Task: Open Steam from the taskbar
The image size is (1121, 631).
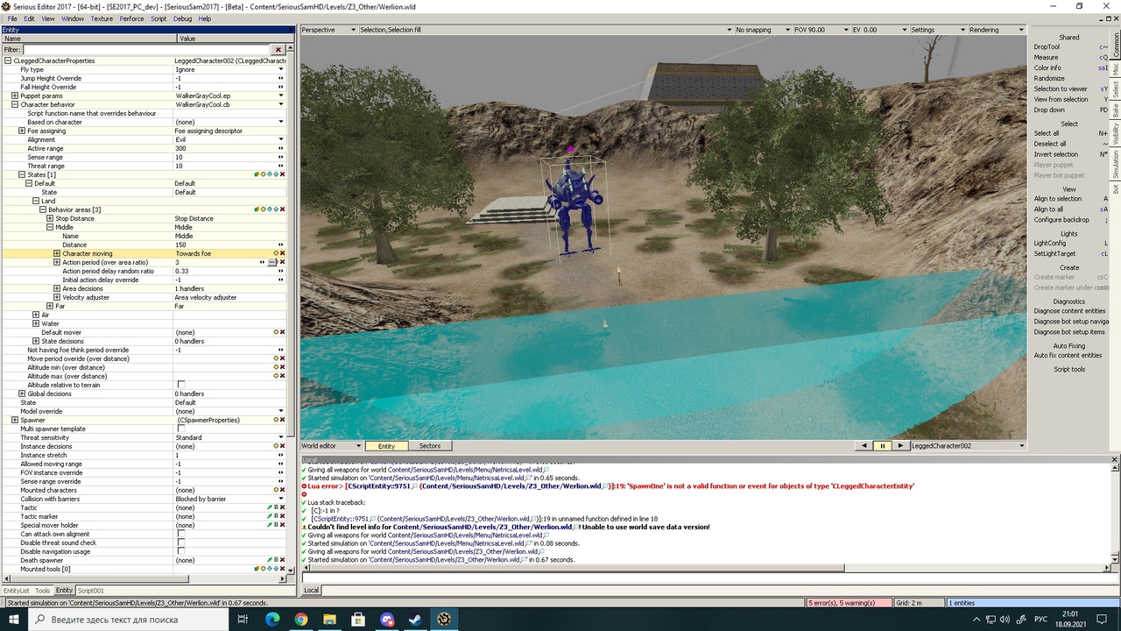Action: (416, 620)
